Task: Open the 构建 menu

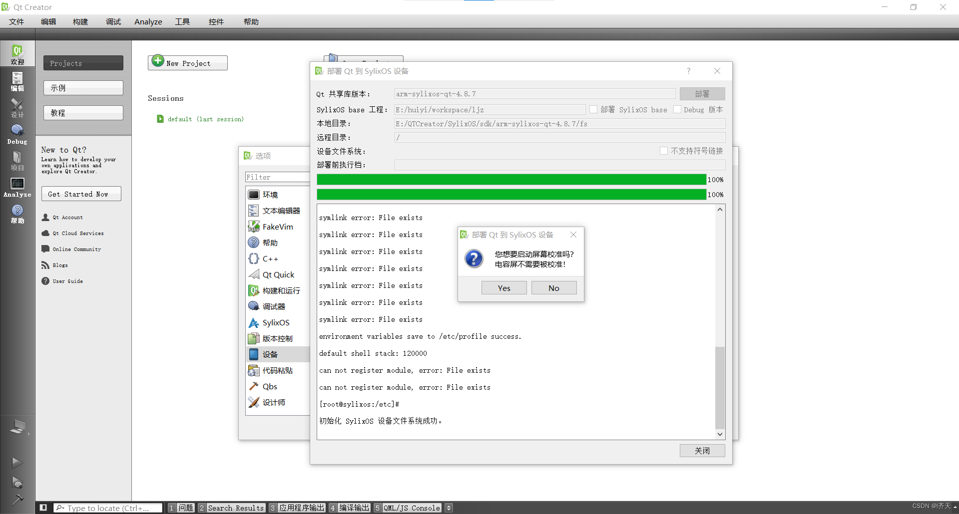Action: coord(80,21)
